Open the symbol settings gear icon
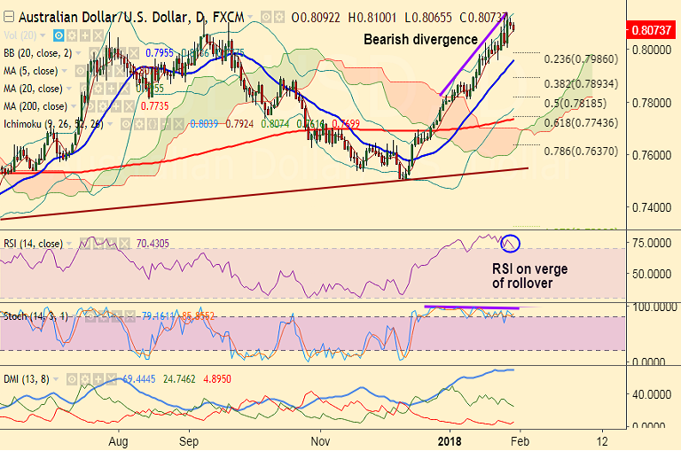Image resolution: width=681 pixels, height=451 pixels. point(279,18)
